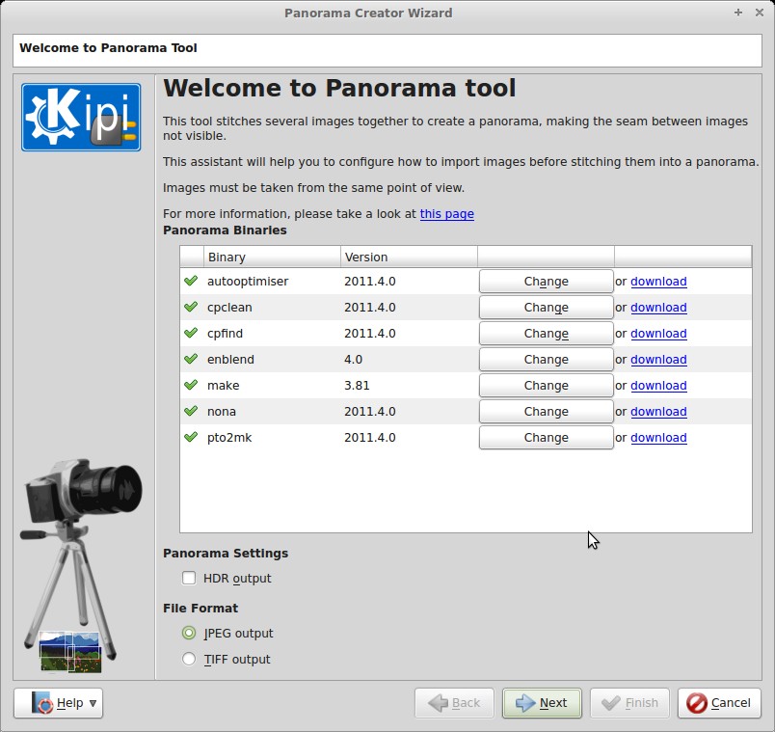The image size is (775, 732).
Task: Change the cpfind binary path
Action: click(547, 334)
